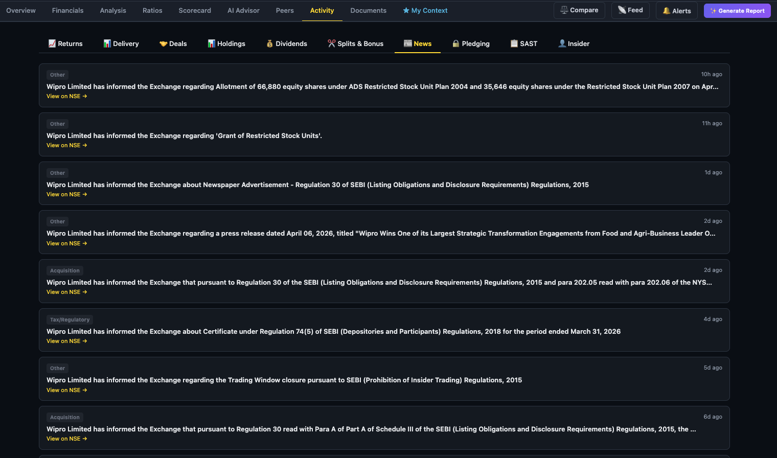Open the Splits & Bonus scissors icon section
Viewport: 777px width, 458px height.
[355, 43]
